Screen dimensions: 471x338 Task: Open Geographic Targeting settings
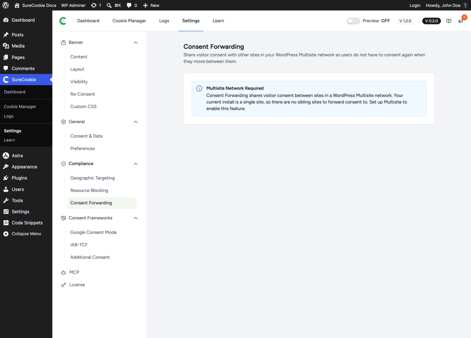coord(92,178)
